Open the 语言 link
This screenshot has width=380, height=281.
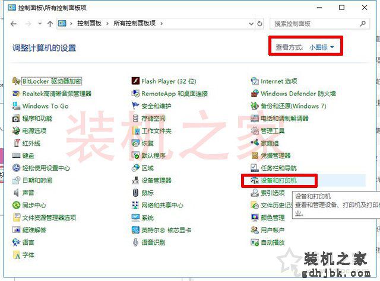28,242
